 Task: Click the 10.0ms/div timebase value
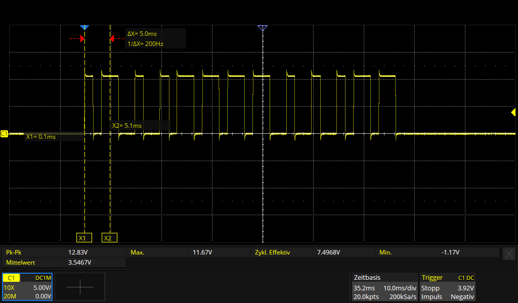pos(400,288)
